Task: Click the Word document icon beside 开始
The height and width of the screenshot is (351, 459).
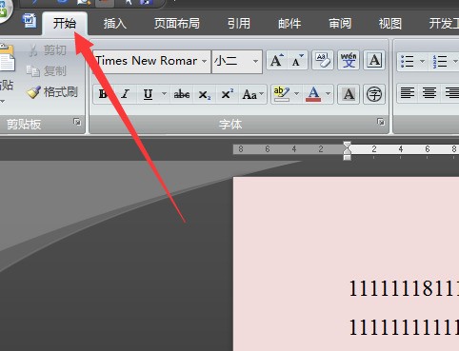Action: [x=30, y=21]
